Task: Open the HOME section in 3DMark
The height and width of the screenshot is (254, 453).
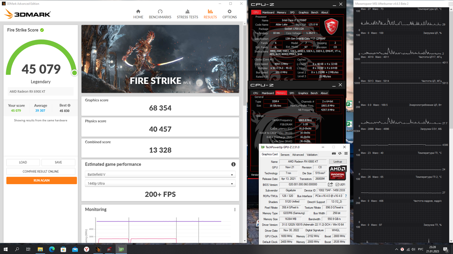Action: [x=138, y=14]
